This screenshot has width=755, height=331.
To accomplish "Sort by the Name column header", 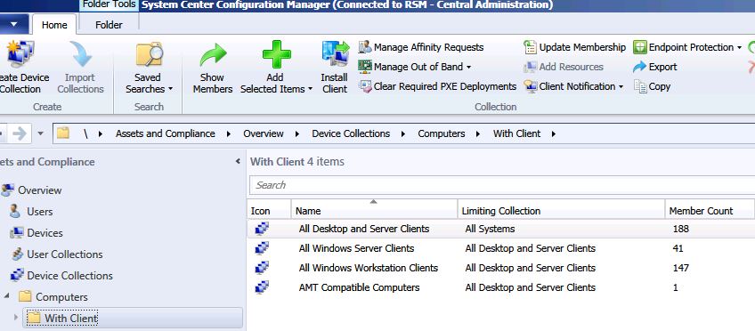I will pos(374,209).
